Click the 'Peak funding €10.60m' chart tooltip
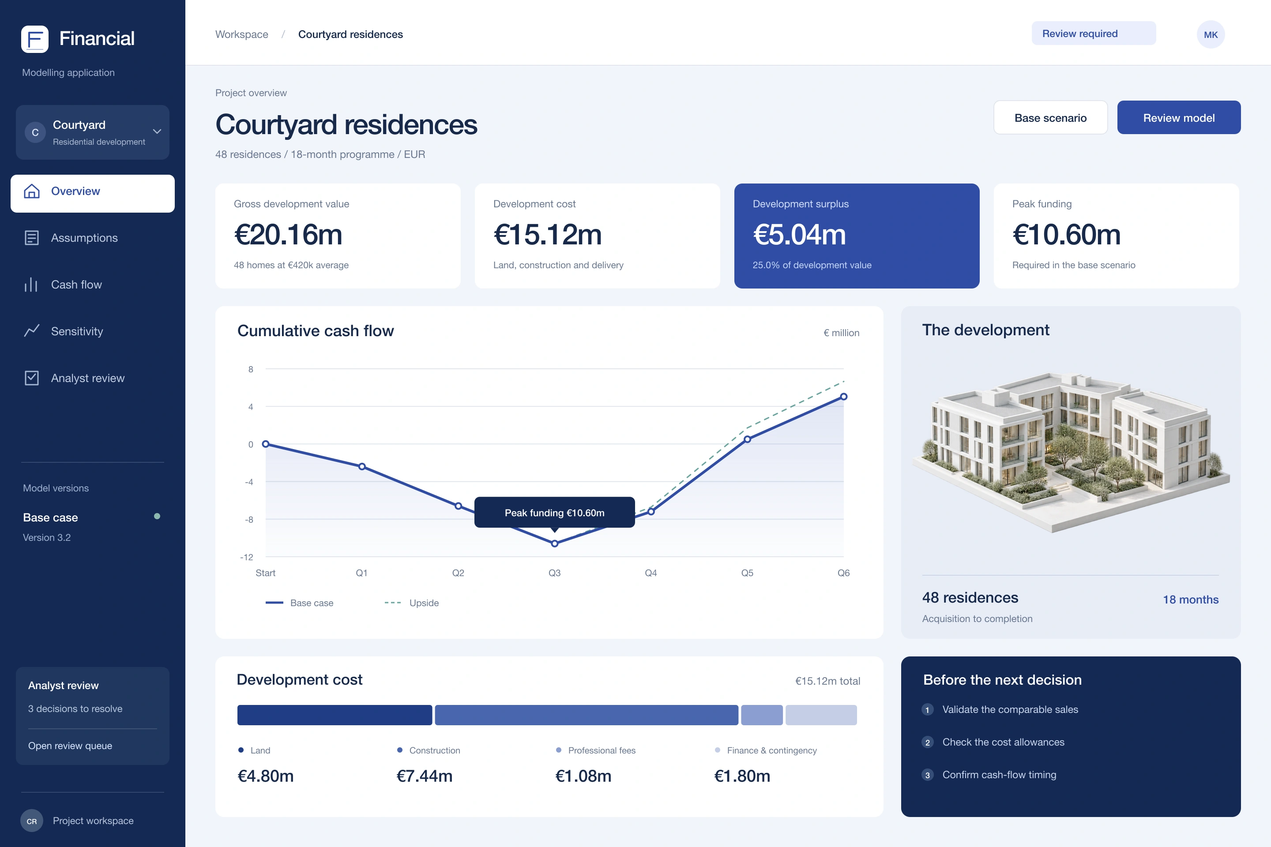1271x847 pixels. (554, 513)
